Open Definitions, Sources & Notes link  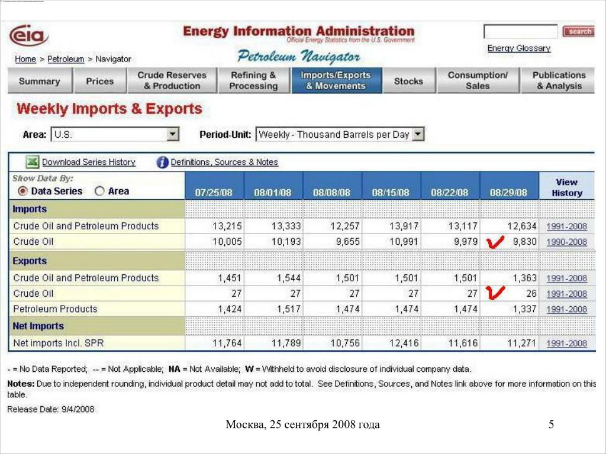pyautogui.click(x=224, y=162)
